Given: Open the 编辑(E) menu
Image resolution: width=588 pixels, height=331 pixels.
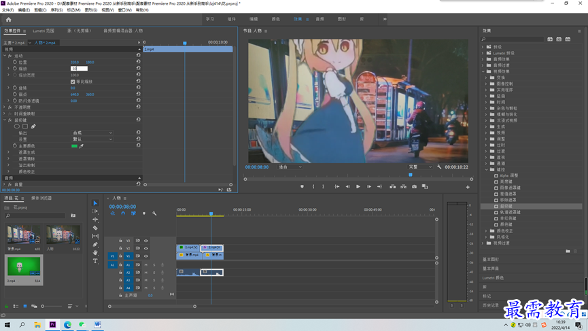Looking at the screenshot, I should coord(24,10).
